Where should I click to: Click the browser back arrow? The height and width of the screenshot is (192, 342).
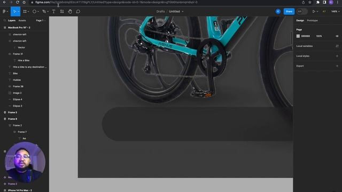(x=4, y=2)
